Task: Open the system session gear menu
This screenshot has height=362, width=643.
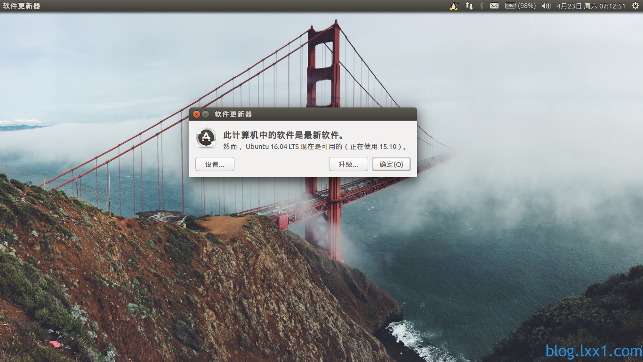Action: pyautogui.click(x=635, y=6)
